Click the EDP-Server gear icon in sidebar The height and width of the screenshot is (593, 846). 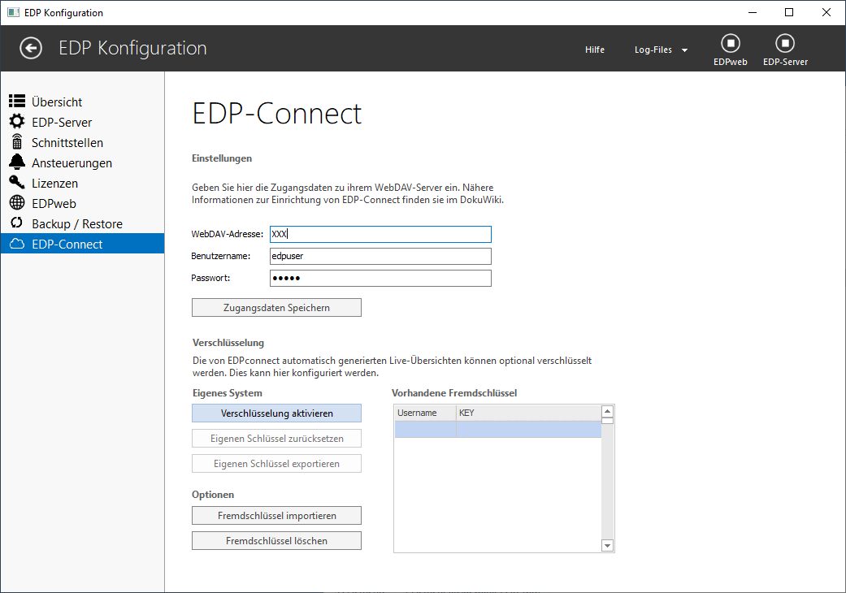pos(17,121)
